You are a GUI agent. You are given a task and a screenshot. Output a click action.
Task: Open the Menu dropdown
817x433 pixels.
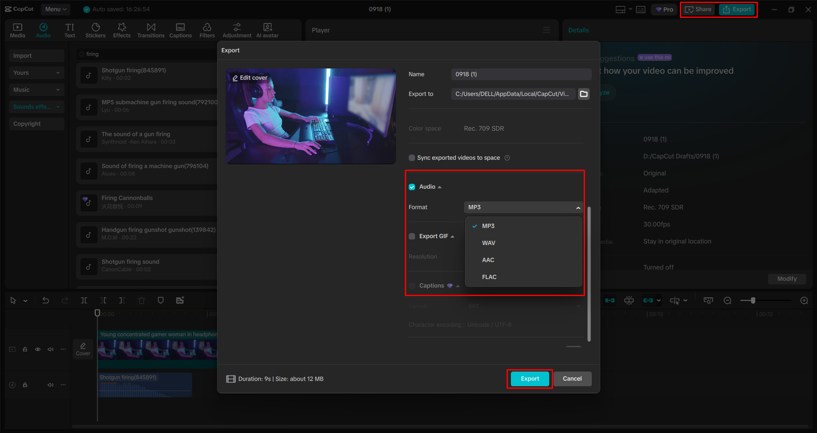(x=55, y=9)
